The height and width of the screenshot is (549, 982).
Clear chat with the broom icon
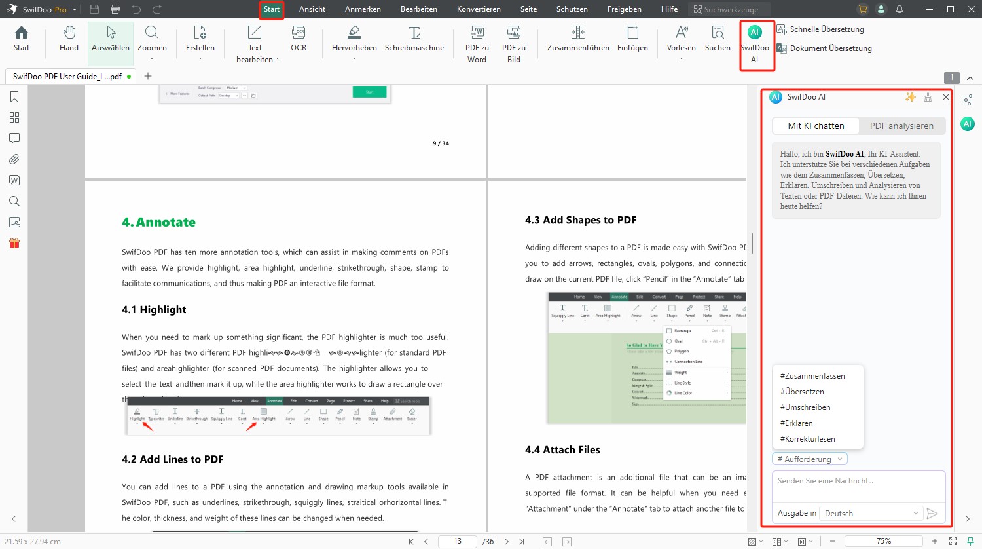928,97
